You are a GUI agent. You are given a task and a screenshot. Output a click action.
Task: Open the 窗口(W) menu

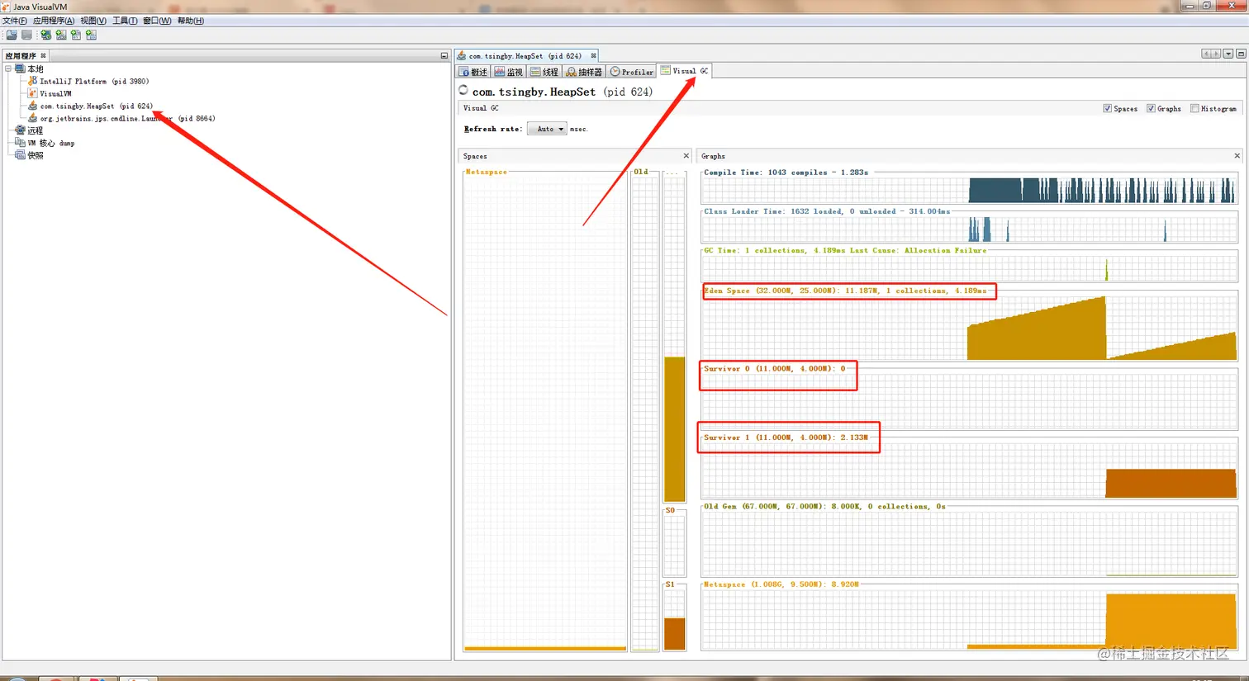[157, 21]
